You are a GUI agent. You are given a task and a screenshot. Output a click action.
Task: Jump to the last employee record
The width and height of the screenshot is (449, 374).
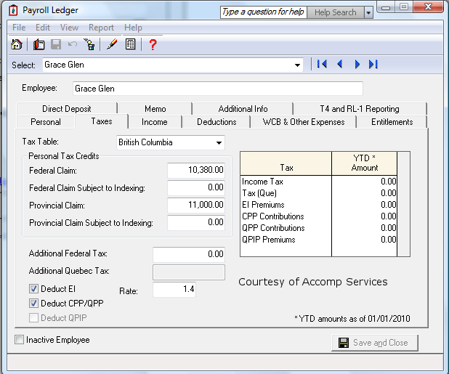pos(373,64)
